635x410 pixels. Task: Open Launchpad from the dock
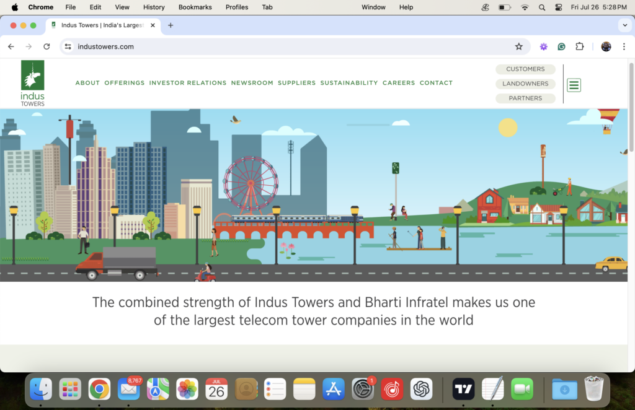click(x=70, y=389)
